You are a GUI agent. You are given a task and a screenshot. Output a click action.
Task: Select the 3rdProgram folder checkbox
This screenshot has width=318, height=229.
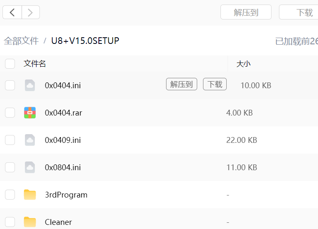(10, 195)
